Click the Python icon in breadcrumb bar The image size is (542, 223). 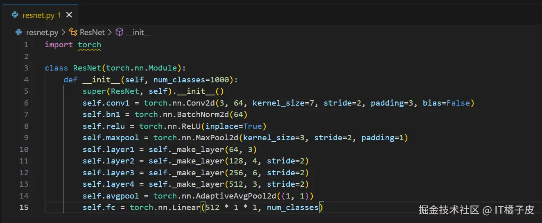tap(19, 32)
